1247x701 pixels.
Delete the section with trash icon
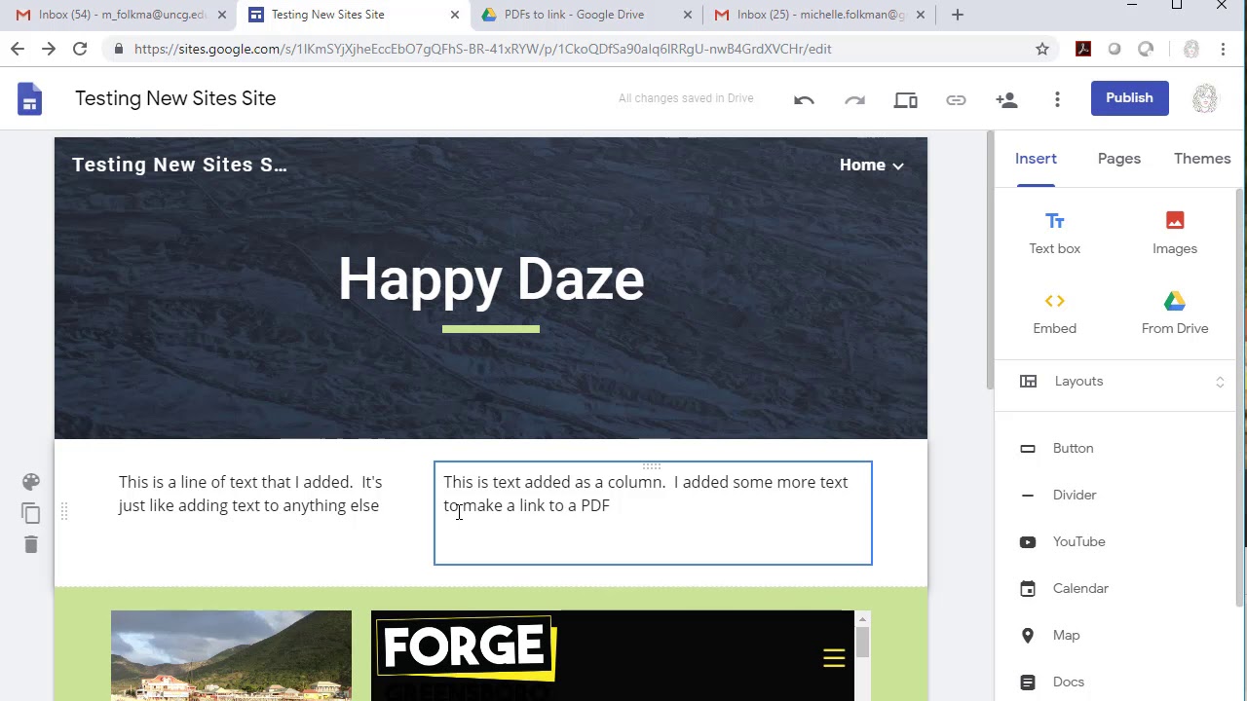tap(31, 544)
